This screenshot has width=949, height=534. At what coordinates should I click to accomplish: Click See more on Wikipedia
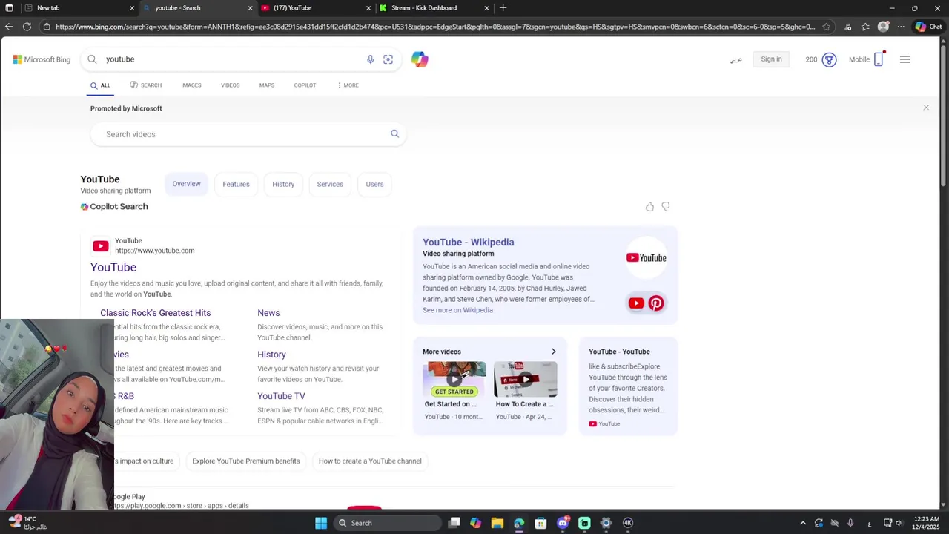click(457, 310)
